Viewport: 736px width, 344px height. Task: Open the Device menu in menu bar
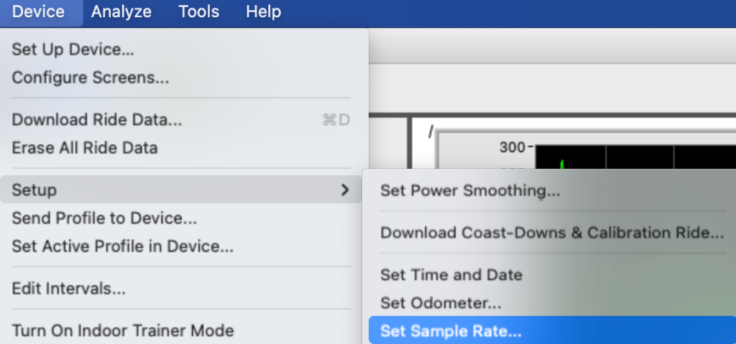point(38,12)
